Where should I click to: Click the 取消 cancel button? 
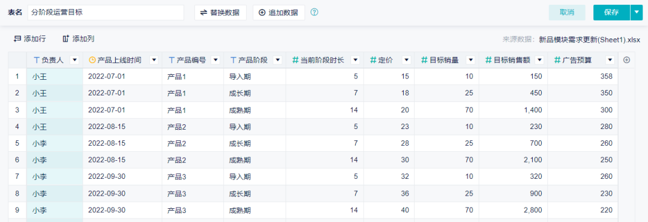coord(567,13)
